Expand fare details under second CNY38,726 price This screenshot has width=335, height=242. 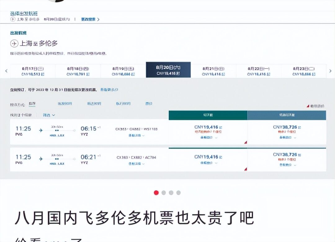(288, 165)
